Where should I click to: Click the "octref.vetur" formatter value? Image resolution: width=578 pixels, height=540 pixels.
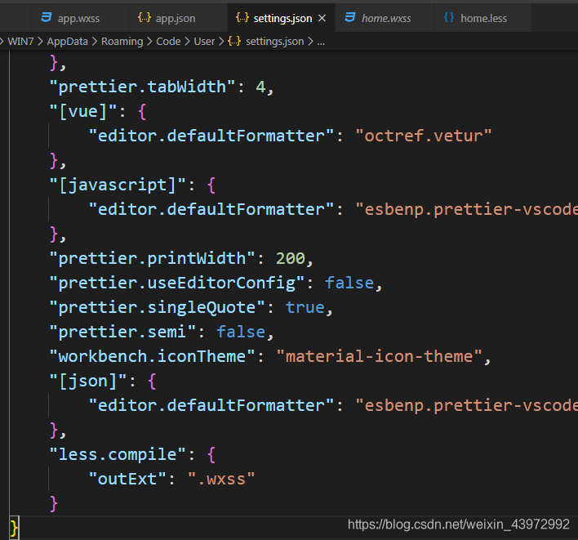click(x=424, y=136)
